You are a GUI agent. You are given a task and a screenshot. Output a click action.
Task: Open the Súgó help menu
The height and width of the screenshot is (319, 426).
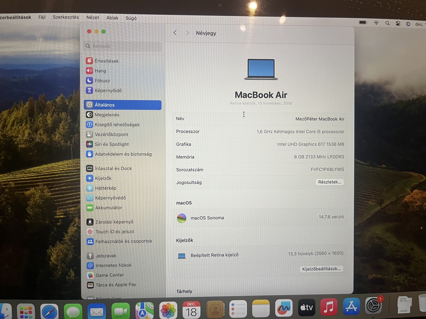pos(131,18)
